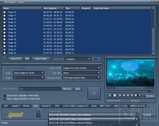The width and height of the screenshot is (159, 126).
Task: Check the Chap 15 checkbox
Action: [4, 29]
